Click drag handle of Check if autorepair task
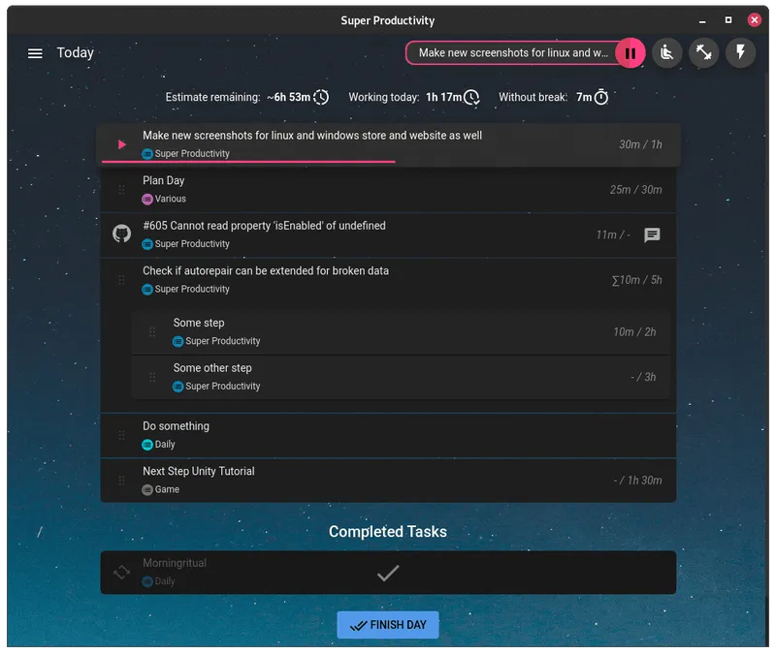Image resolution: width=776 pixels, height=654 pixels. (x=122, y=280)
